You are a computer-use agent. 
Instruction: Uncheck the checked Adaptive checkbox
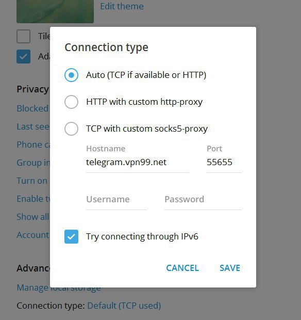23,56
